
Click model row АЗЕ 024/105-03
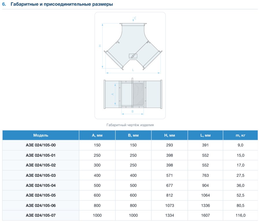tap(130, 175)
